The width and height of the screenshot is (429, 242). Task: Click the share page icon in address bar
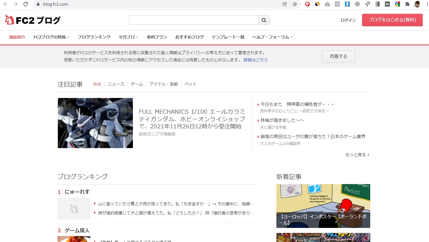[285, 4]
